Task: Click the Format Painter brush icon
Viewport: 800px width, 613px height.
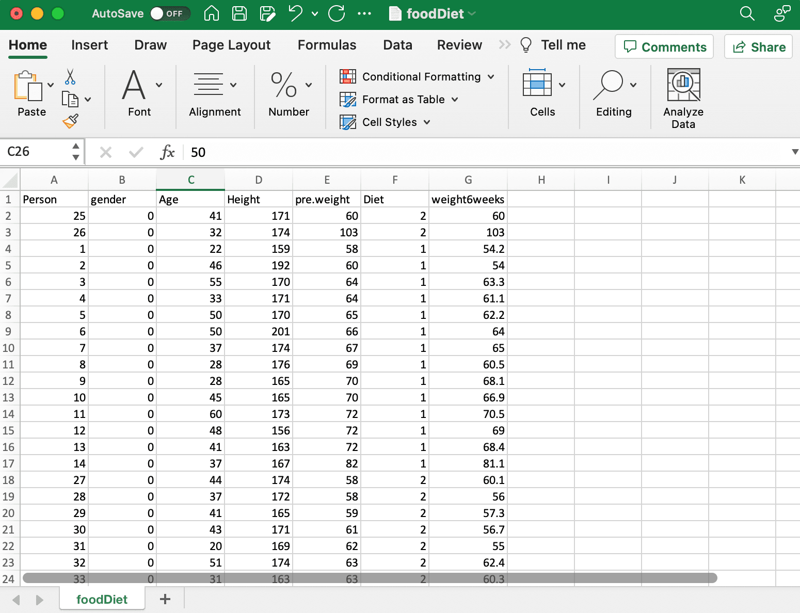Action: tap(70, 121)
